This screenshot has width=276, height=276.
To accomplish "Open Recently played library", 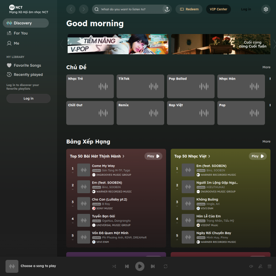I will click(x=25, y=75).
